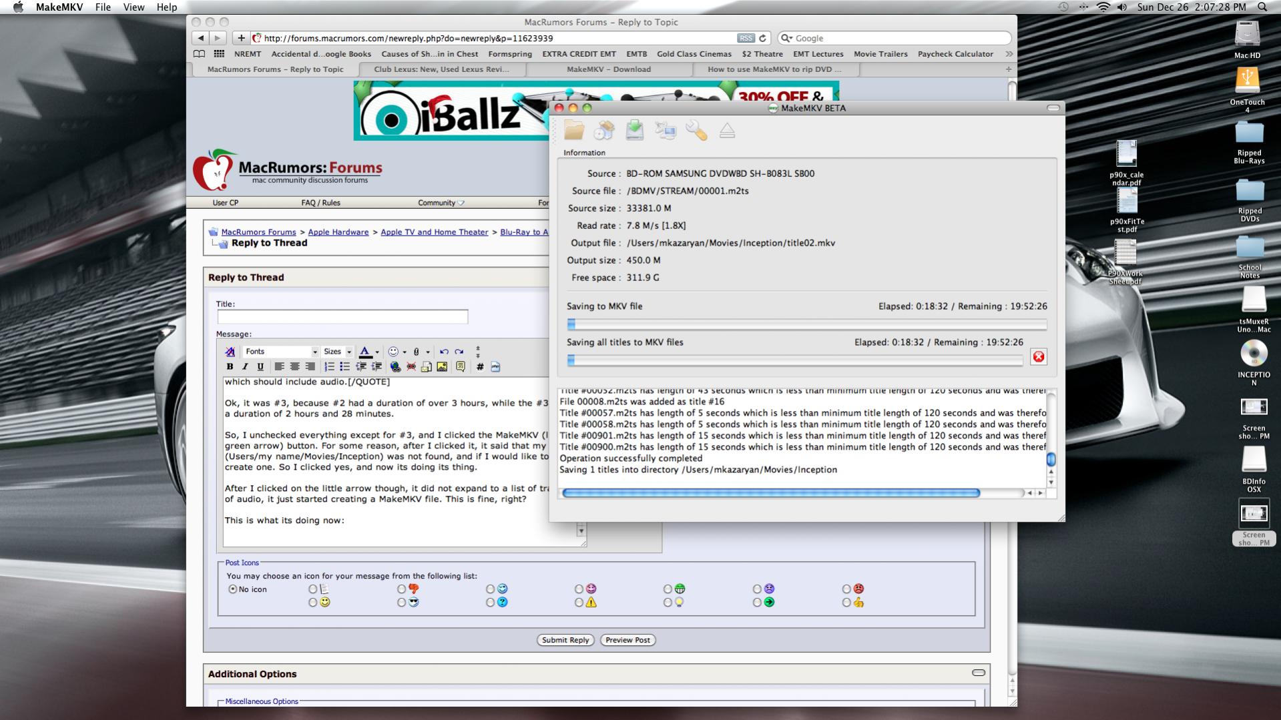Click the editor size adjust arrows
Screen dimensions: 1281x720
(x=477, y=352)
